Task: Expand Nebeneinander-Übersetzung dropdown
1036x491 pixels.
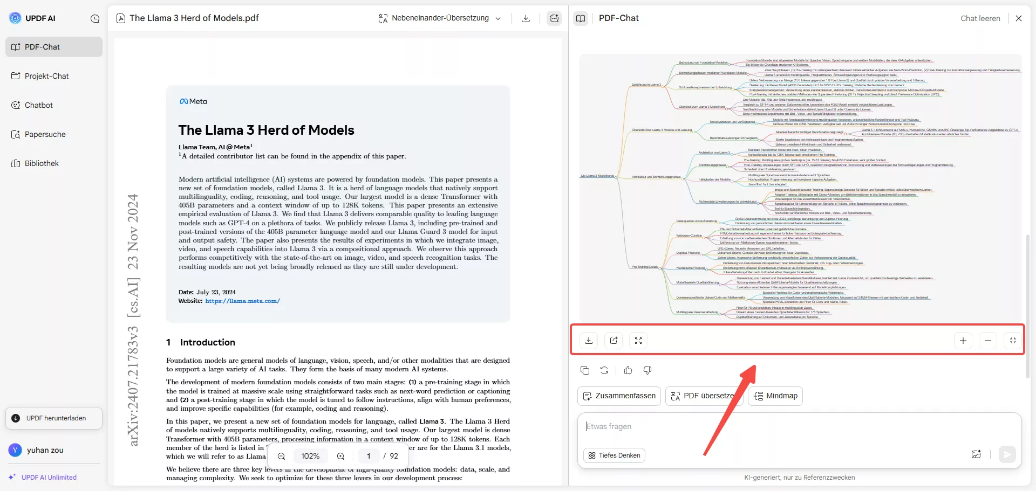Action: click(x=440, y=18)
